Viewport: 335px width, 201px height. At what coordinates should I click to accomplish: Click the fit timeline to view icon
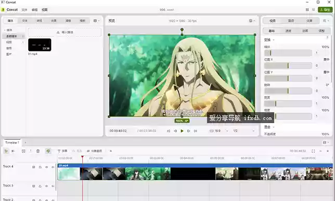(x=313, y=151)
